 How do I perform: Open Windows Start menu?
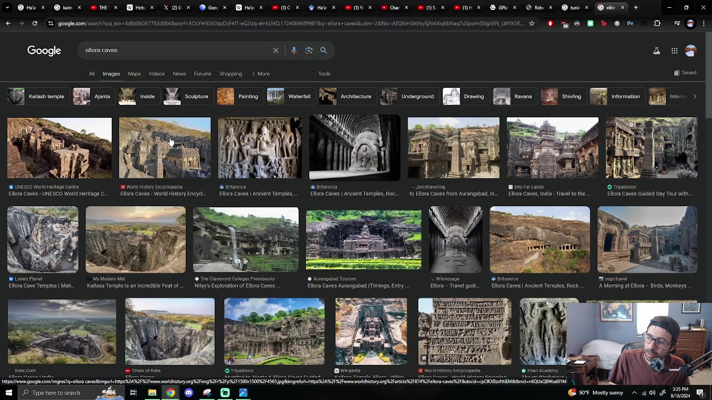[x=8, y=393]
